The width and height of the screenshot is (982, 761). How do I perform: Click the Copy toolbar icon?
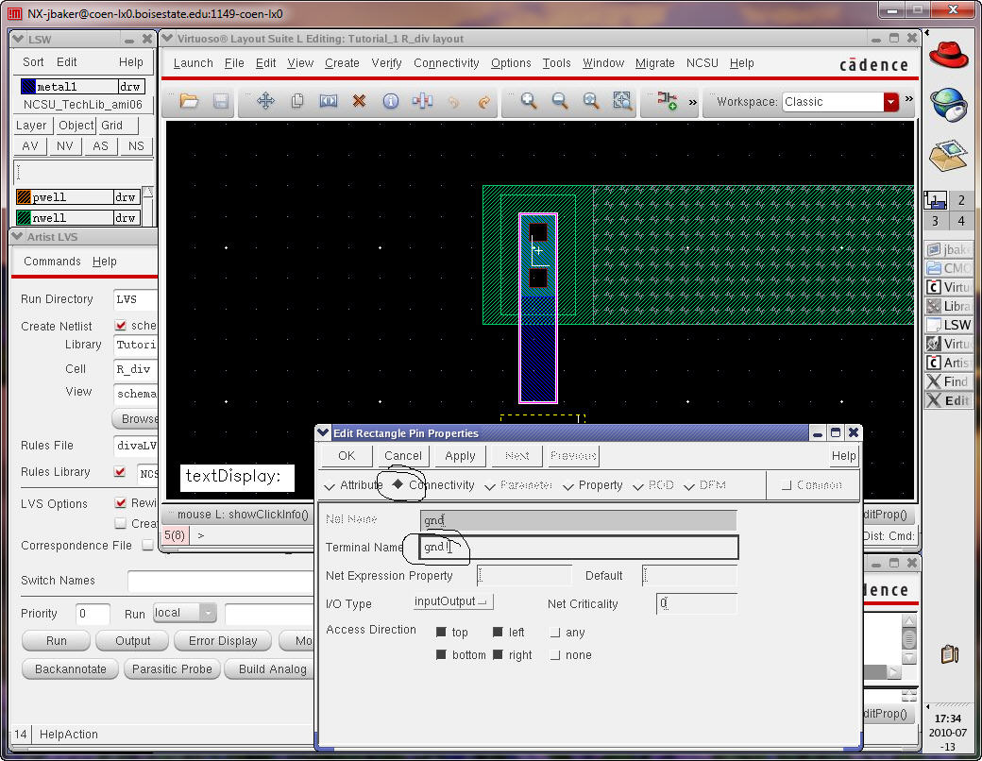tap(297, 102)
